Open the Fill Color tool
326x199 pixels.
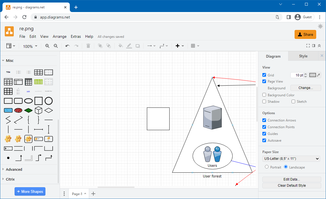(121, 46)
